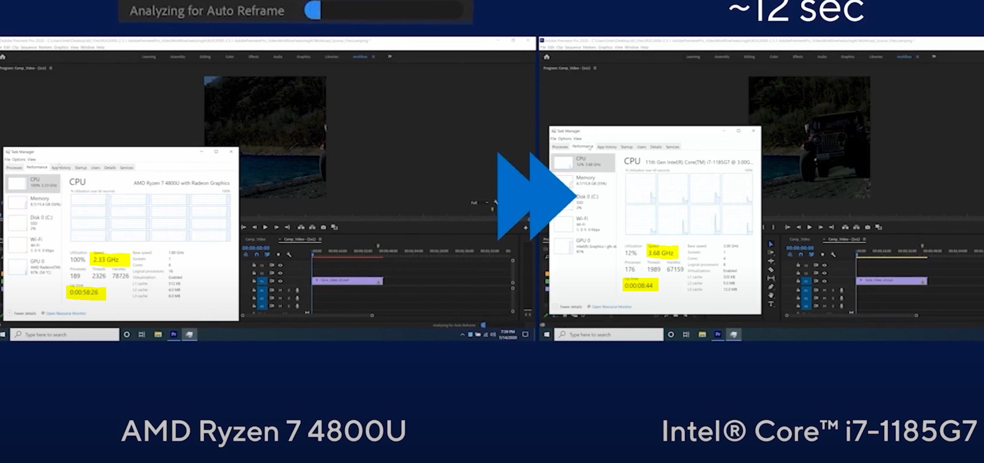
Task: Click Mark Out in the right Premiere monitor
Action: [773, 227]
